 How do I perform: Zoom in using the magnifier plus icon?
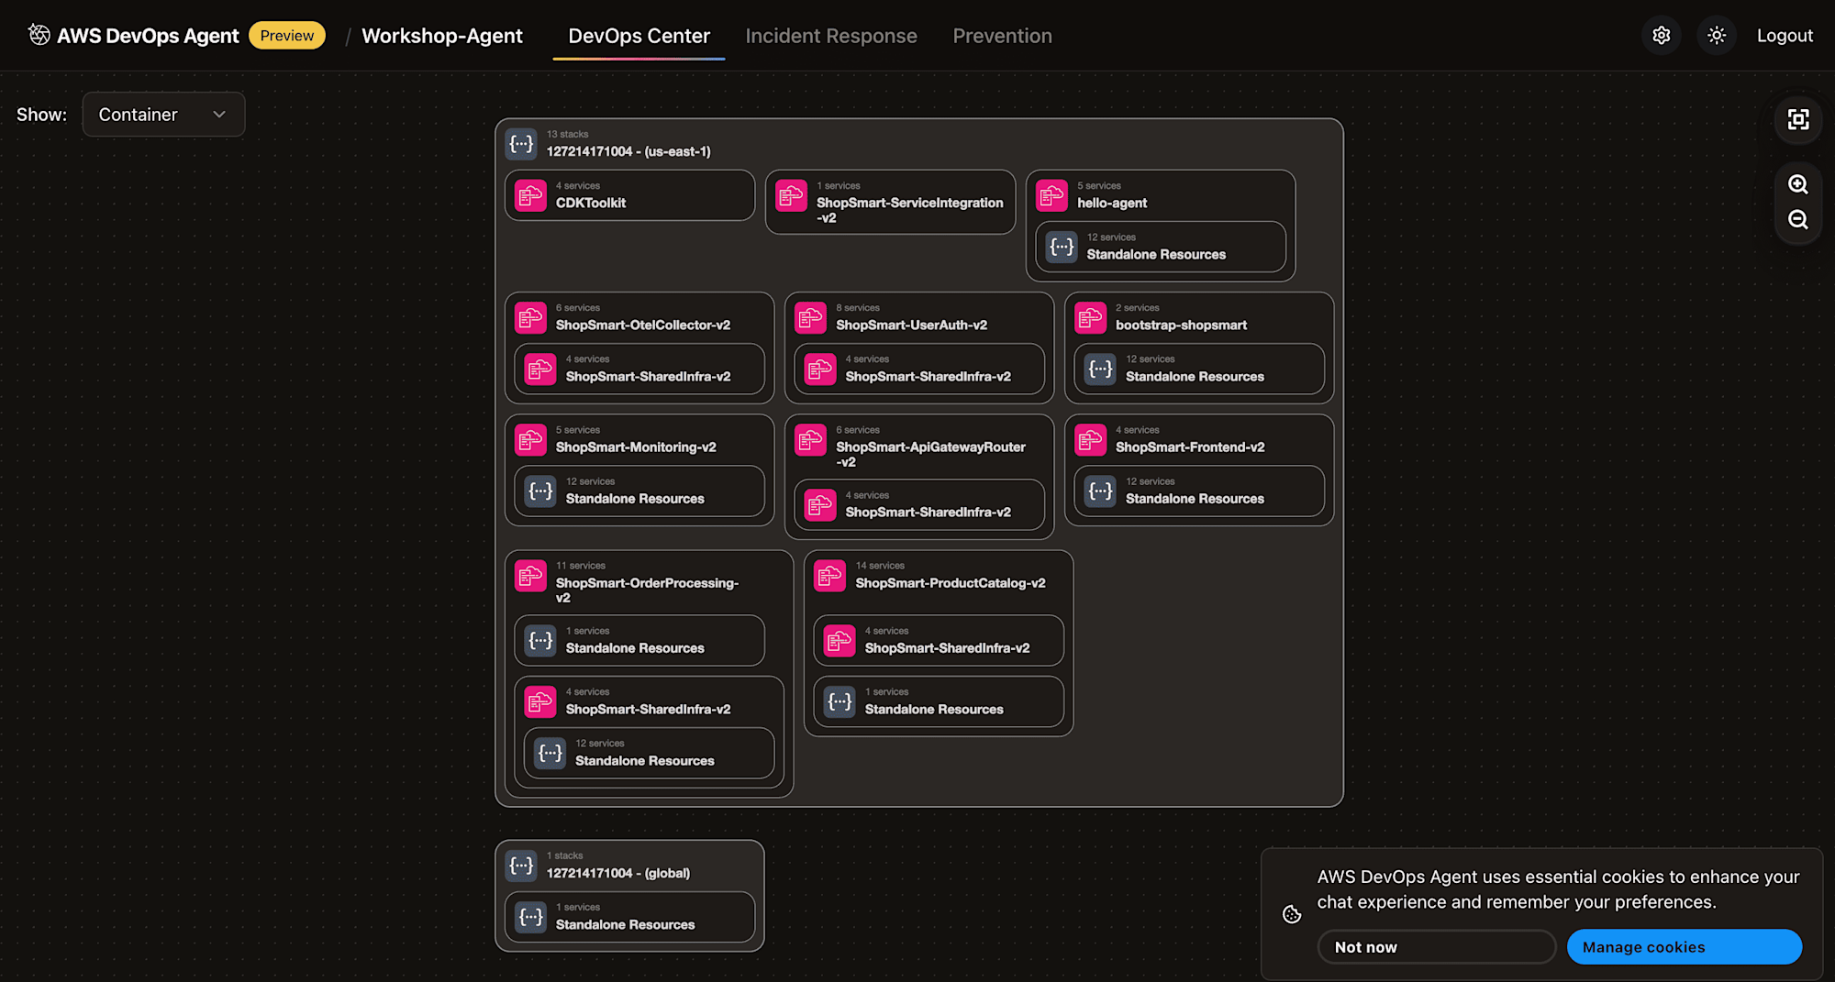(1798, 184)
